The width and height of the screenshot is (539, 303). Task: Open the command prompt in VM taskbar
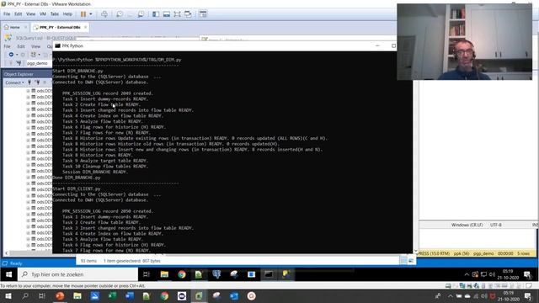point(269,274)
